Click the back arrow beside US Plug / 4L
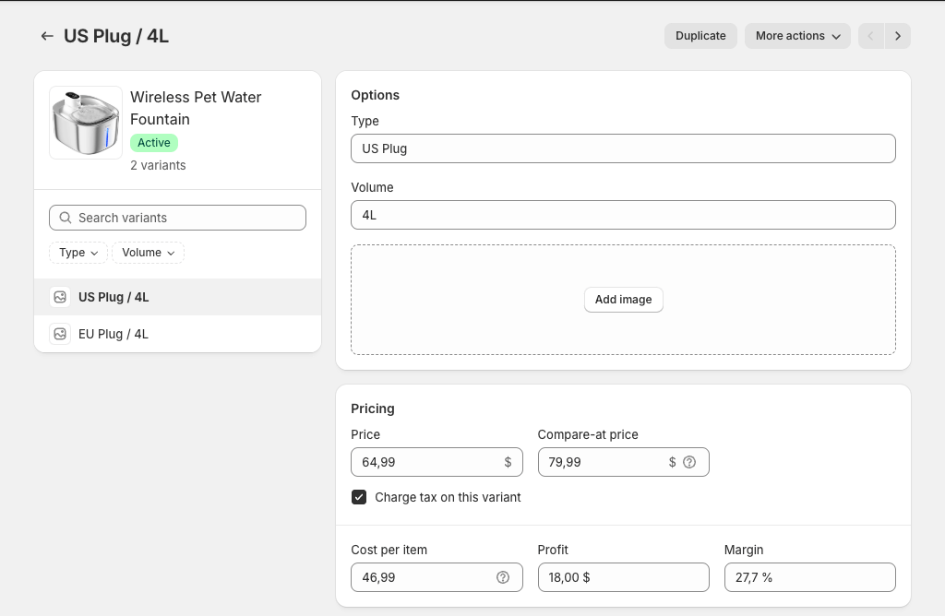The width and height of the screenshot is (945, 616). click(47, 36)
